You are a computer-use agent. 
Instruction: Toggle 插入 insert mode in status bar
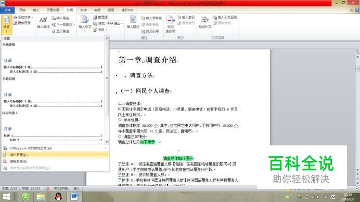point(76,188)
